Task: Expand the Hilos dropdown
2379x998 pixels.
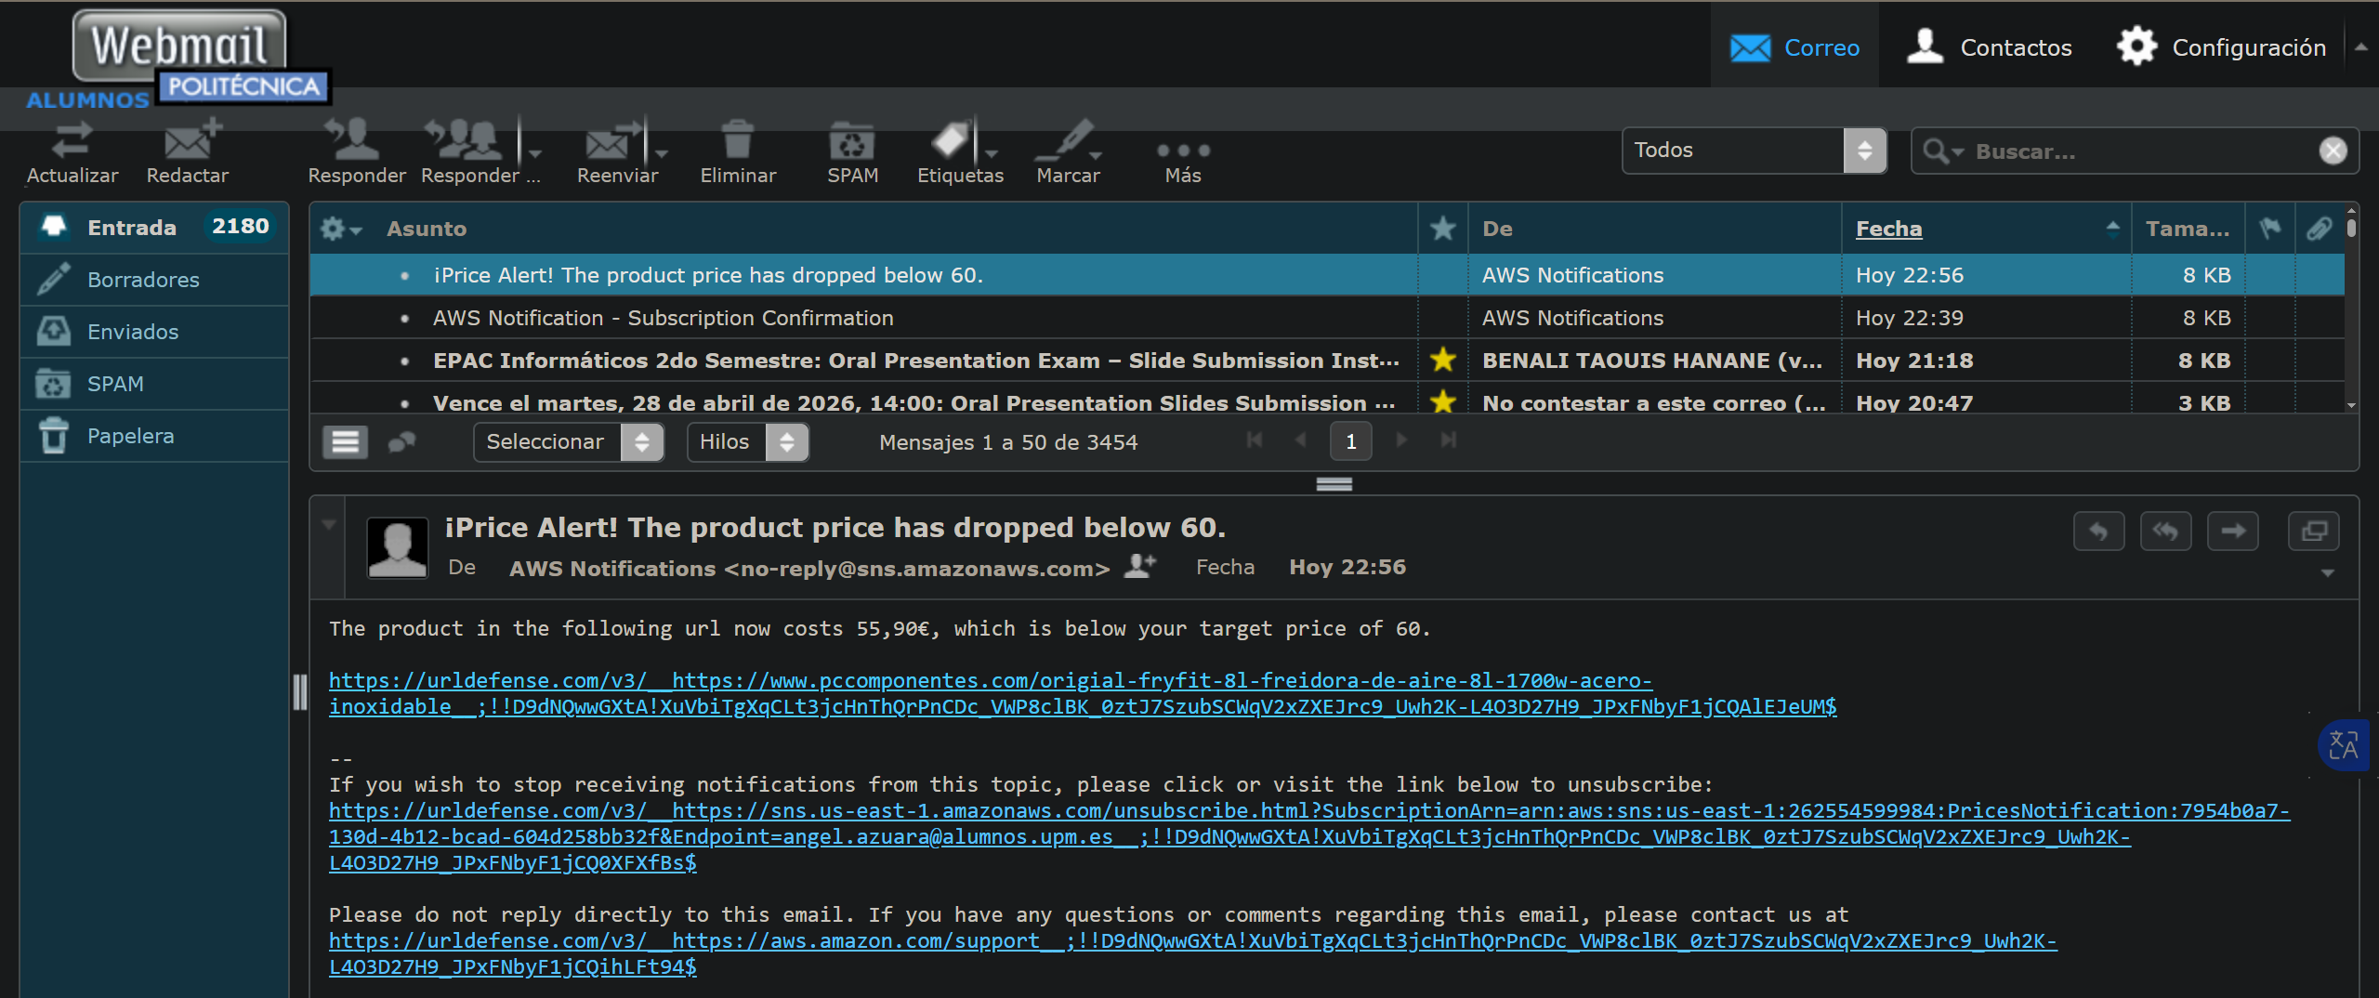Action: (x=747, y=442)
